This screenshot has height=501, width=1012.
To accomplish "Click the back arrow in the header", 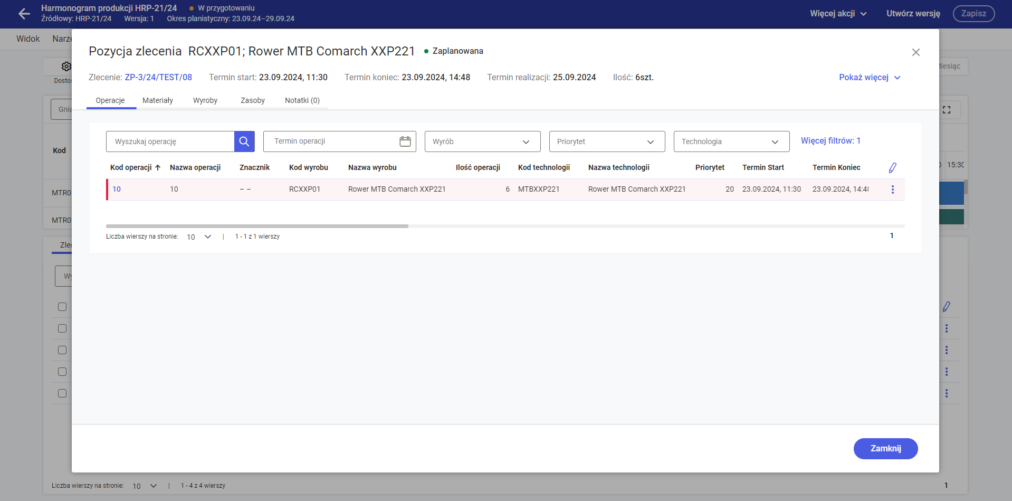I will pyautogui.click(x=24, y=14).
